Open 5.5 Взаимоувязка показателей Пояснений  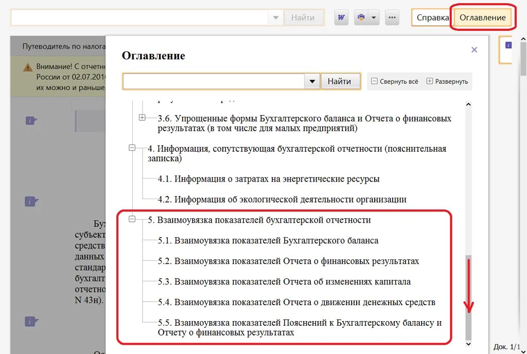[300, 327]
